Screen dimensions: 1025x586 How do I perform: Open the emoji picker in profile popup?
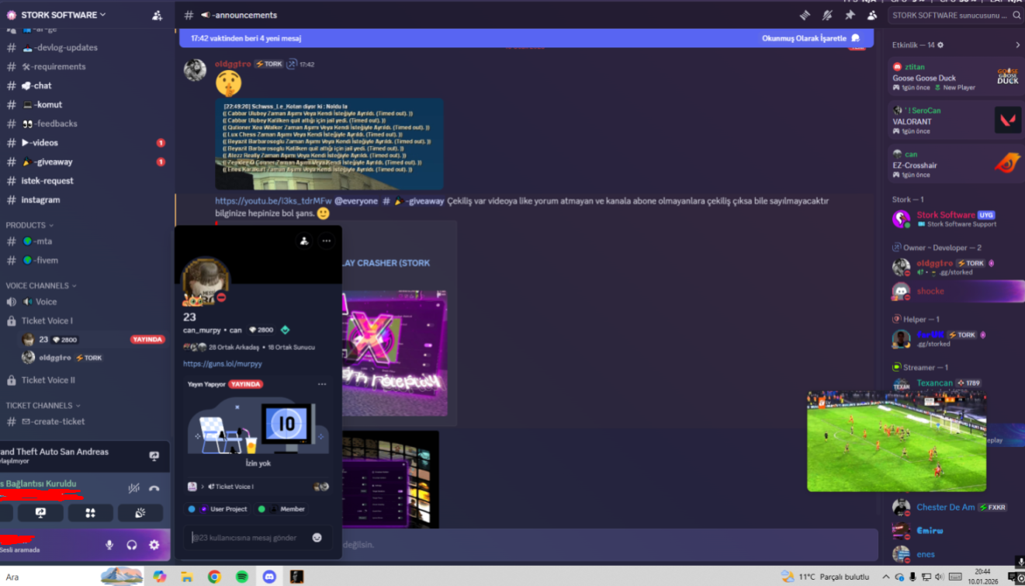pyautogui.click(x=317, y=537)
